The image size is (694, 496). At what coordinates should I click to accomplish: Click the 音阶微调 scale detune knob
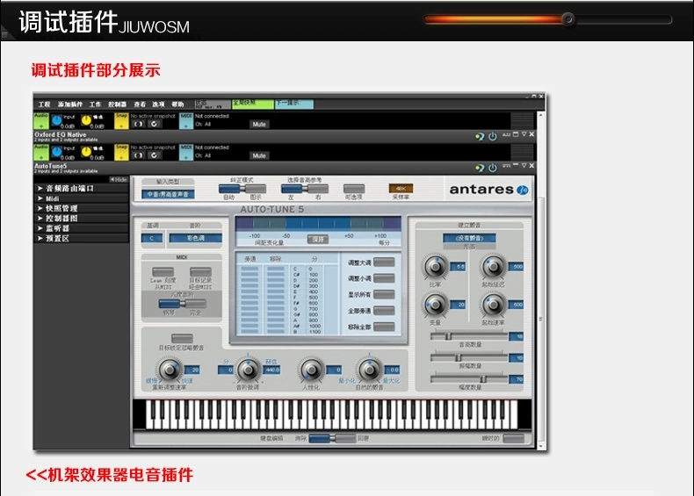pyautogui.click(x=248, y=370)
